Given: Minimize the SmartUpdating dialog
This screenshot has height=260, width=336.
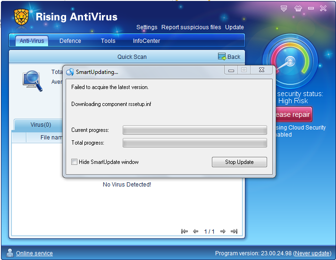Looking at the screenshot, I should coord(231,70).
